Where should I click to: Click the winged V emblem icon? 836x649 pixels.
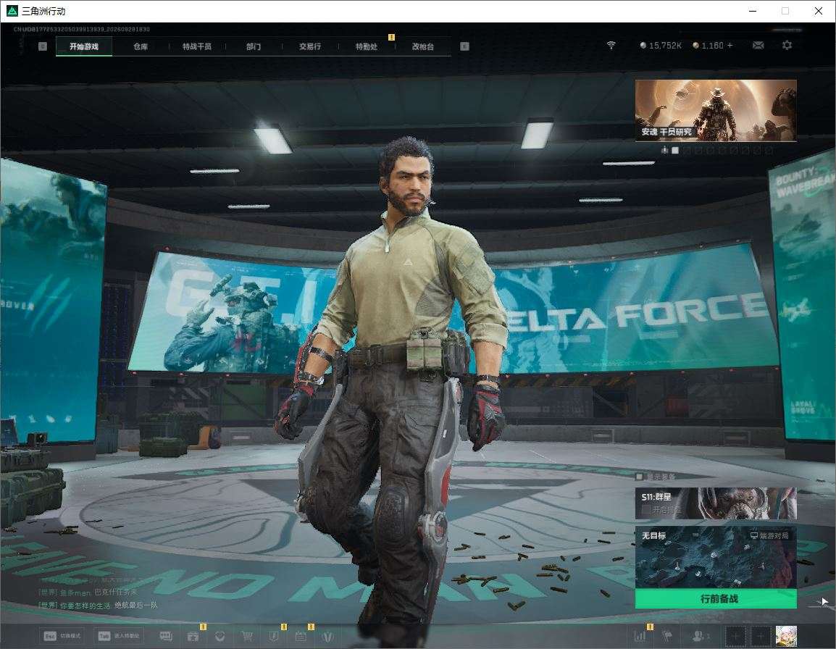click(327, 636)
